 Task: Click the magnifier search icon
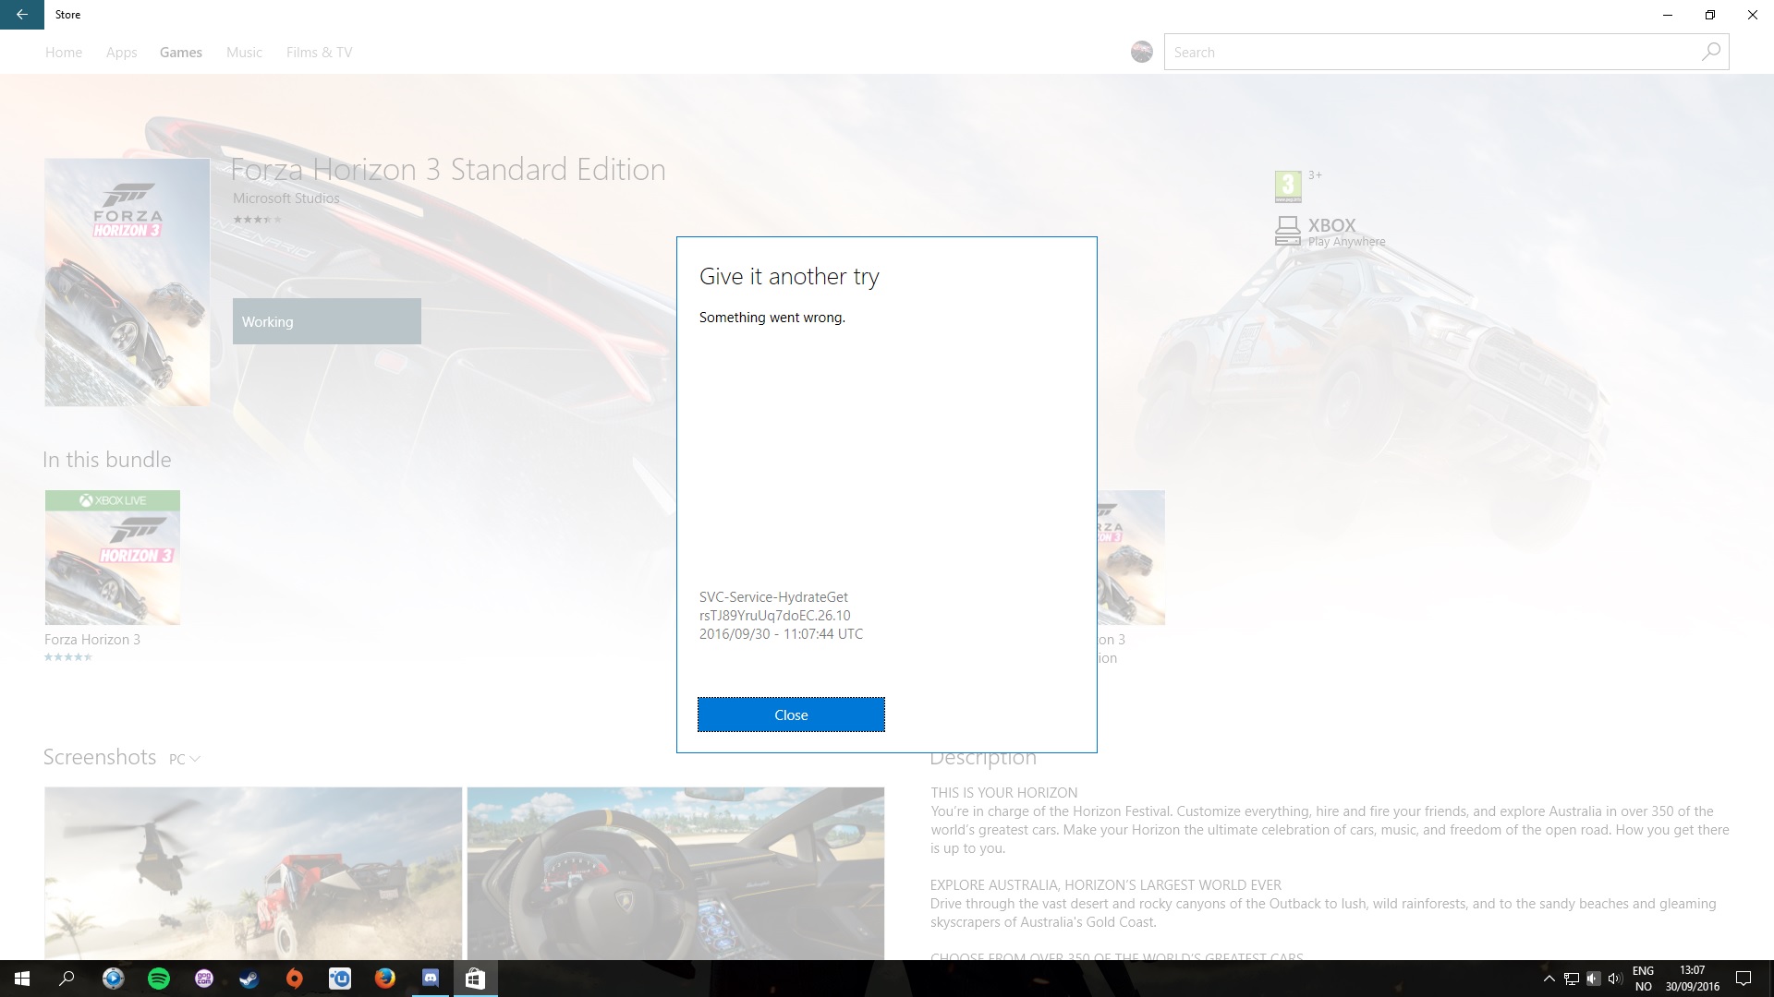[x=1711, y=52]
